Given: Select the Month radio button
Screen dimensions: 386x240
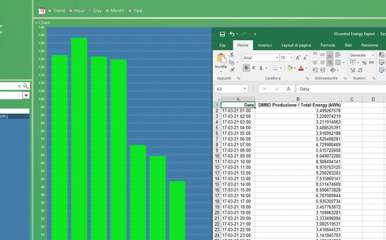Looking at the screenshot, I should (107, 11).
